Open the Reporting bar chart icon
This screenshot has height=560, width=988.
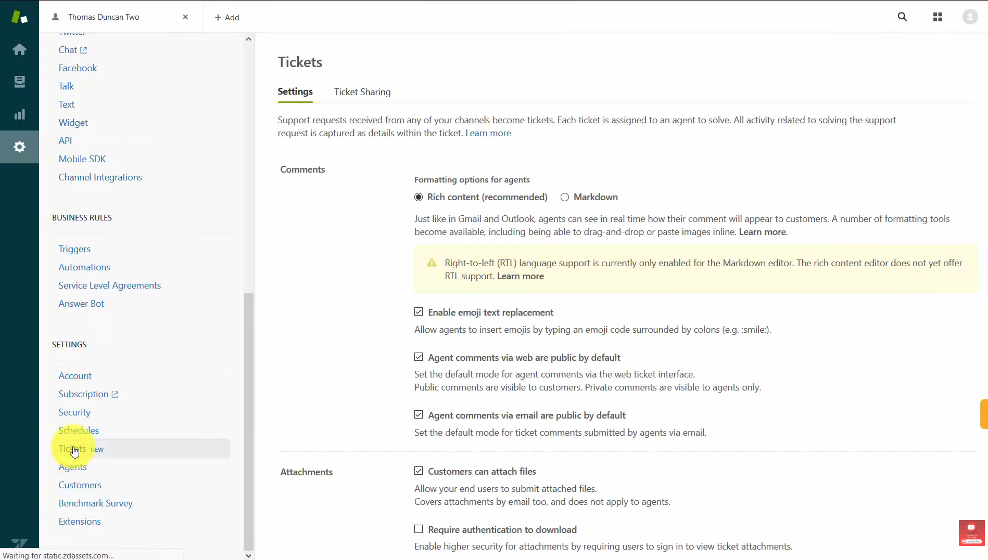19,114
